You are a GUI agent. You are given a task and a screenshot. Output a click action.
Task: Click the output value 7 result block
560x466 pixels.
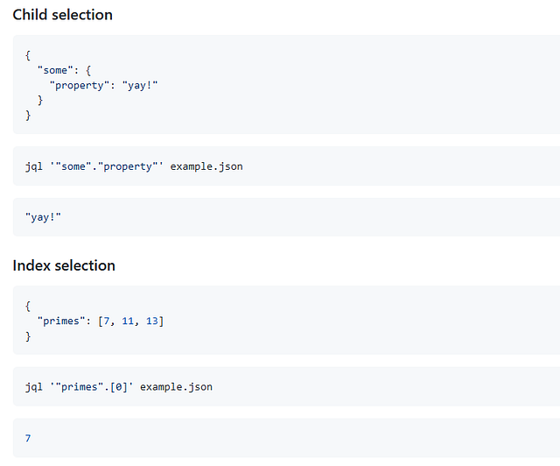tap(28, 437)
